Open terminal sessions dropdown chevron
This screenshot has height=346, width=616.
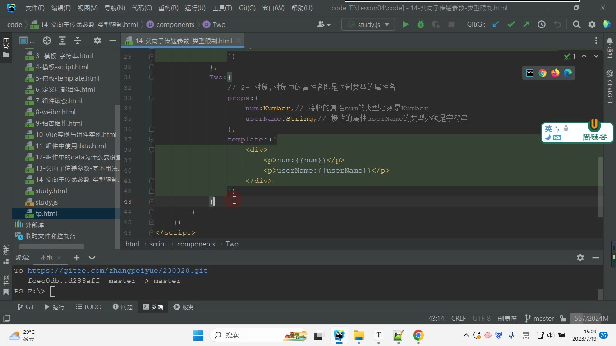[x=92, y=258]
